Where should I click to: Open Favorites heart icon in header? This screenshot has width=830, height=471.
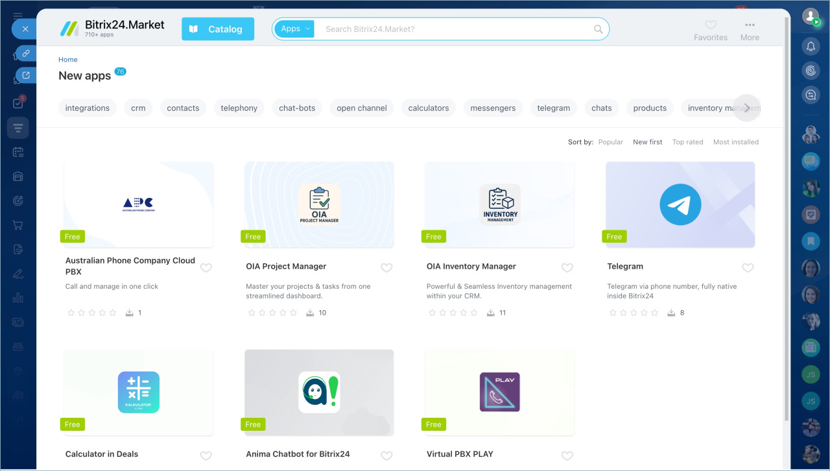[711, 25]
